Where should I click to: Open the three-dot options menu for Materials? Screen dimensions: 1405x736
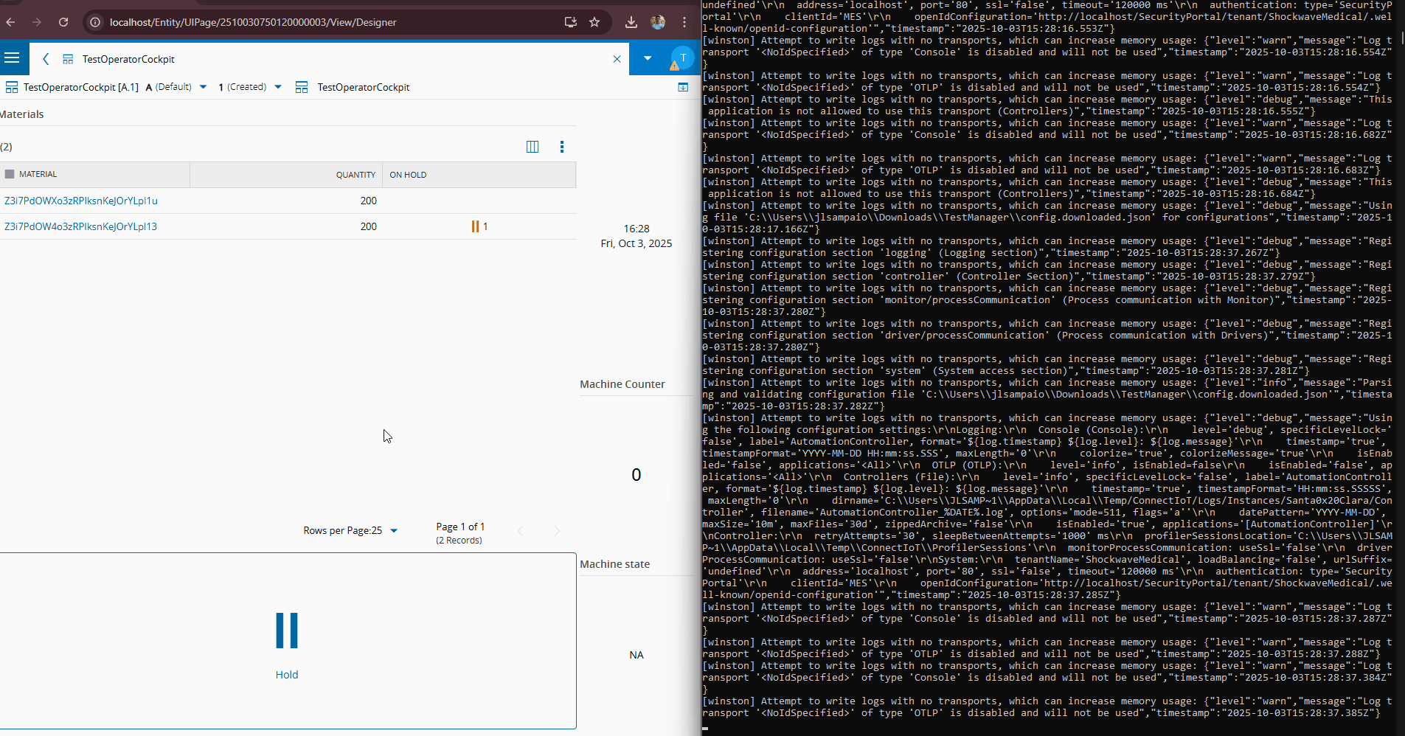[x=562, y=147]
